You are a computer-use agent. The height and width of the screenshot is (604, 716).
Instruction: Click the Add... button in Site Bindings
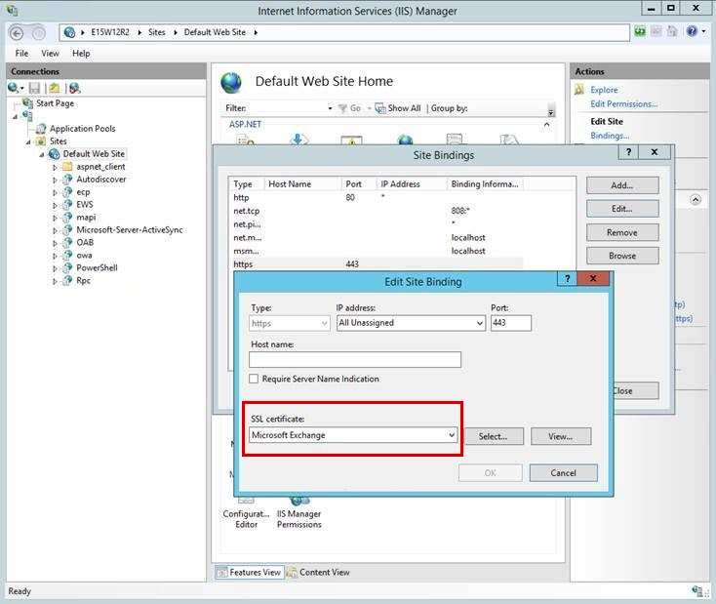(622, 185)
